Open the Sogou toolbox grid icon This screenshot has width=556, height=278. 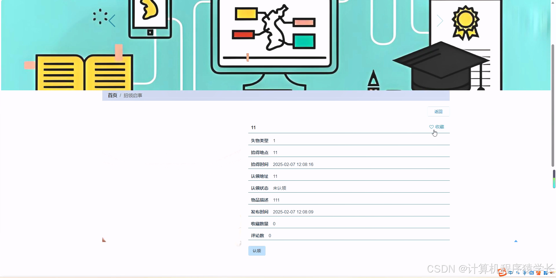click(546, 273)
